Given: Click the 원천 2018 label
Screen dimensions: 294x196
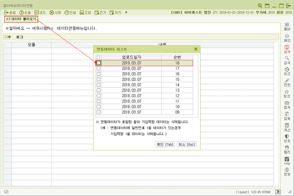Looking at the screenshot, I should [x=284, y=12].
